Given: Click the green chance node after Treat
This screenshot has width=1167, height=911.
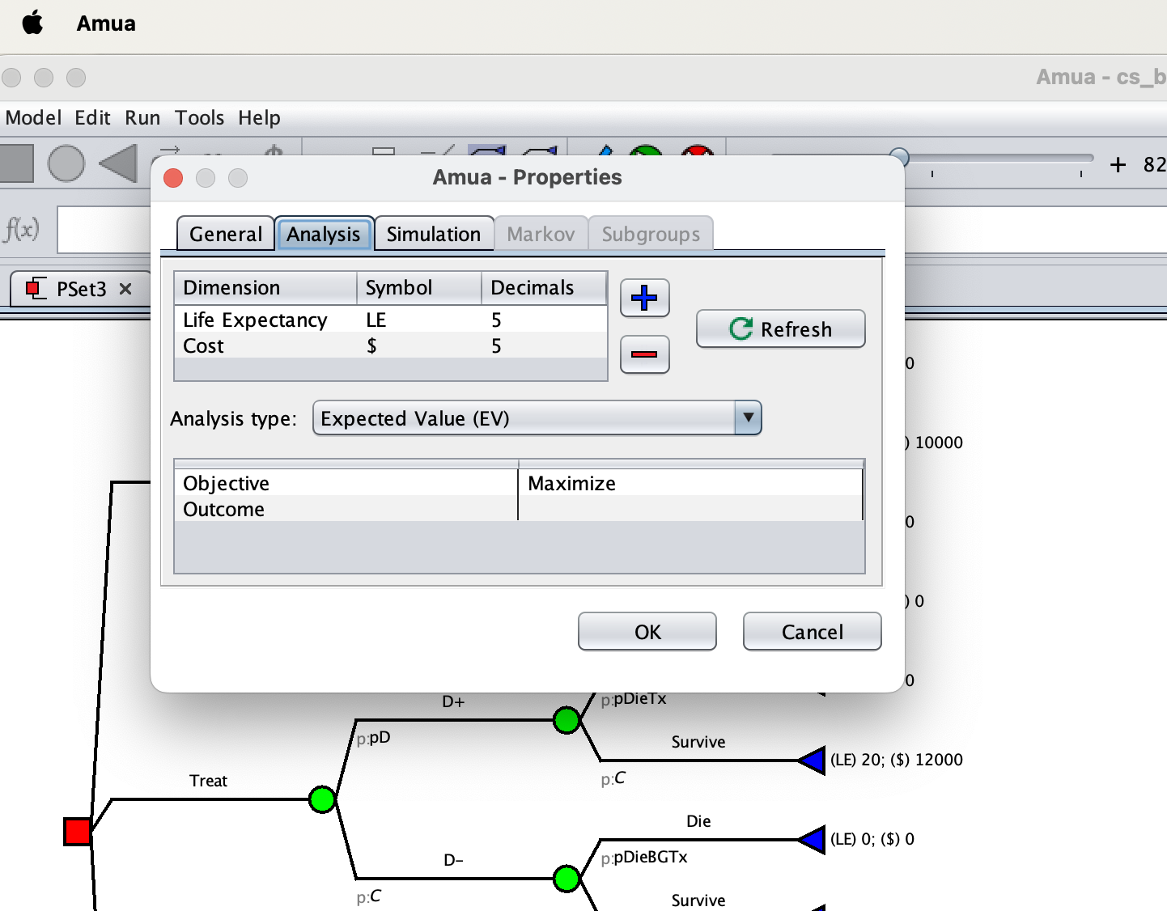Looking at the screenshot, I should click(322, 799).
